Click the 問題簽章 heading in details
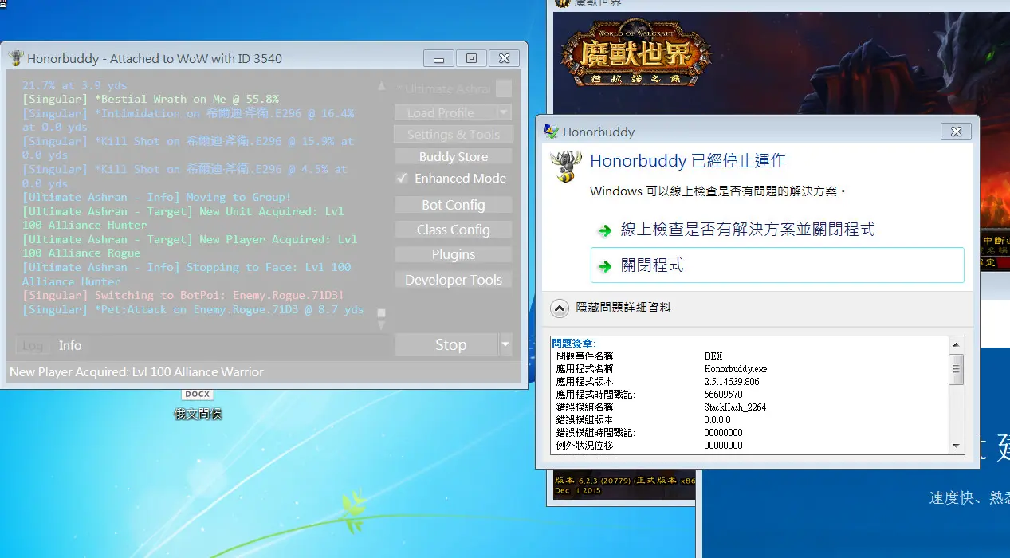The image size is (1010, 558). pos(574,343)
